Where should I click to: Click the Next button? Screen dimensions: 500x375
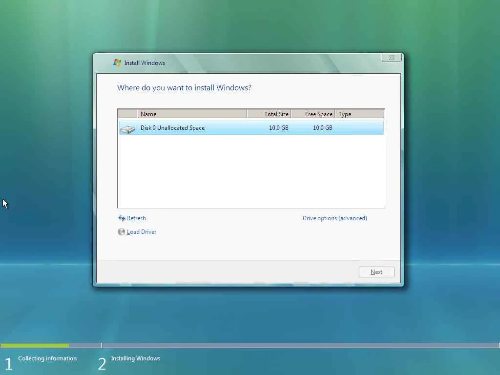pyautogui.click(x=376, y=272)
